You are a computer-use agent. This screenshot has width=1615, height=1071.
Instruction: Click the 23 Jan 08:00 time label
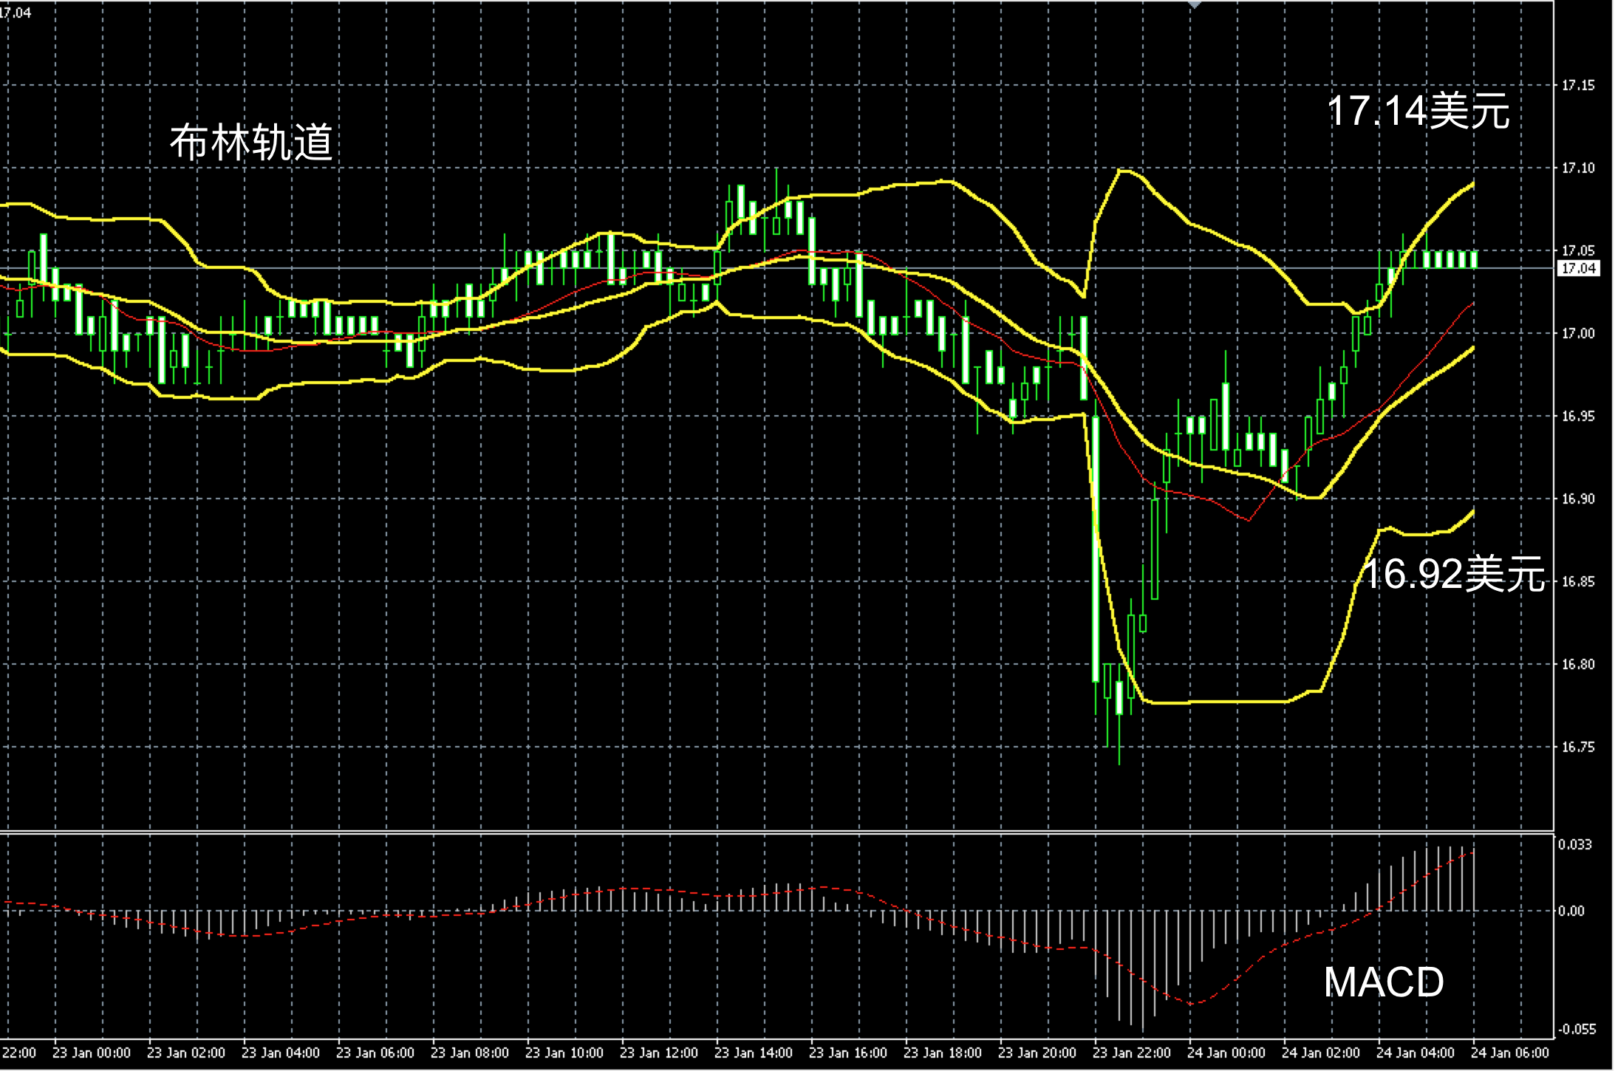[x=469, y=1053]
